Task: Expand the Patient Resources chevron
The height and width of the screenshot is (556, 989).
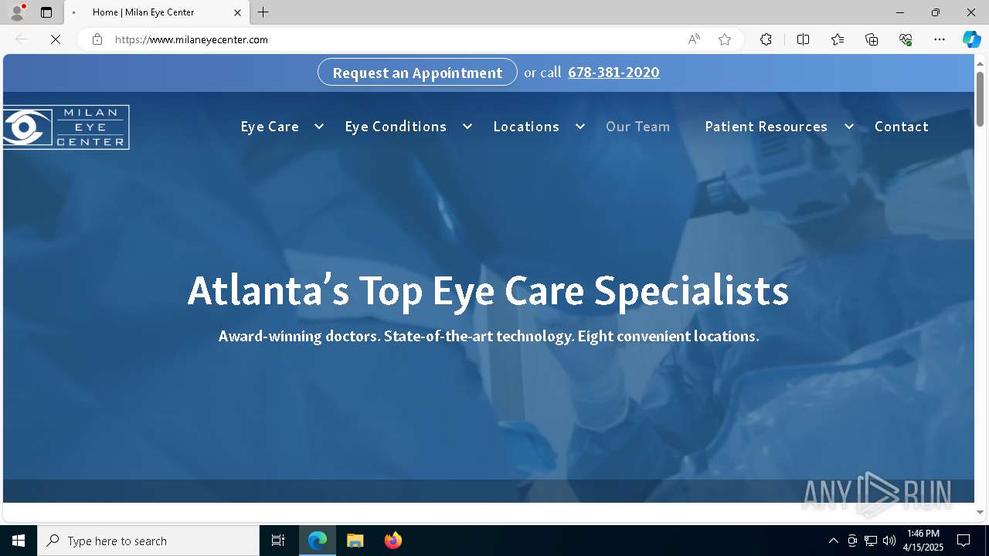Action: (848, 127)
